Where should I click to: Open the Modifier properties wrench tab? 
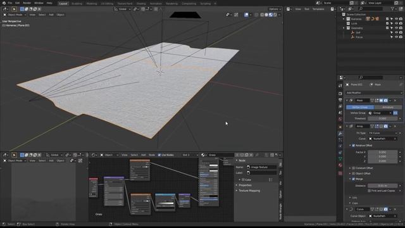tap(340, 134)
